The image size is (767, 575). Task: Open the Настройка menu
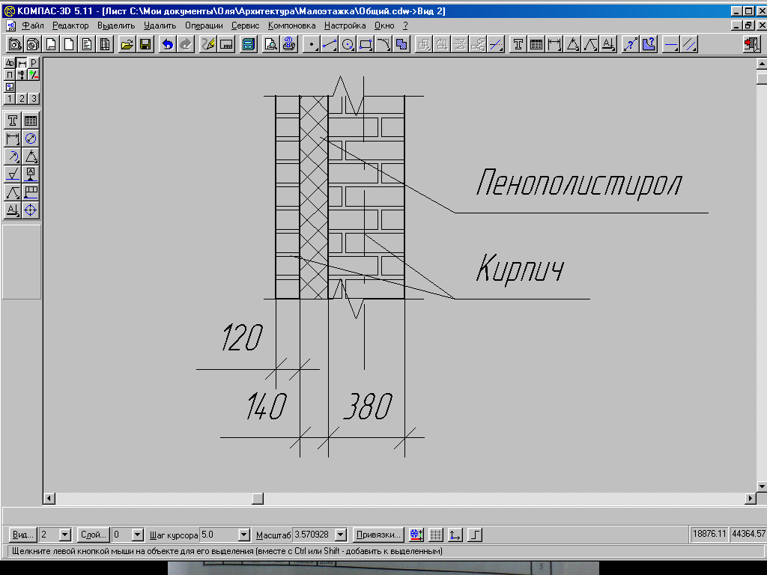[345, 25]
